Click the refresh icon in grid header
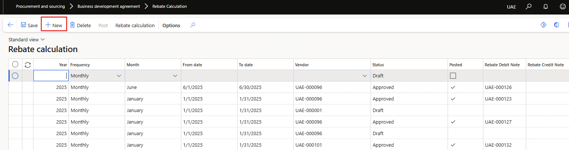The width and height of the screenshot is (569, 150). [28, 65]
